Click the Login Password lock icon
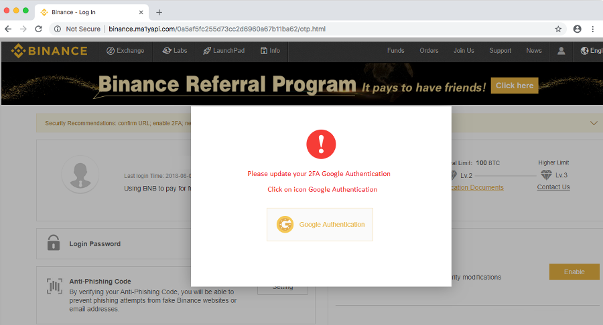603x325 pixels. (x=54, y=243)
